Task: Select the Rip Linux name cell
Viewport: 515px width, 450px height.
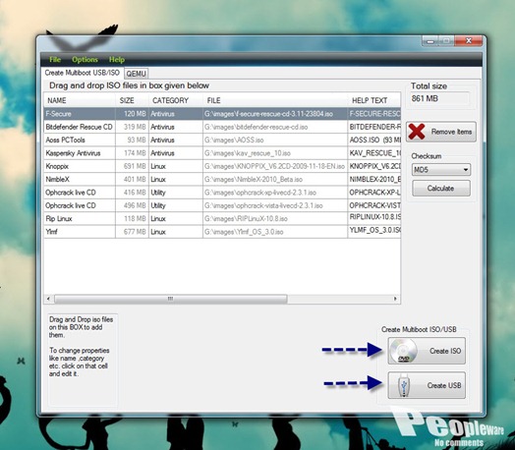Action: click(x=80, y=218)
